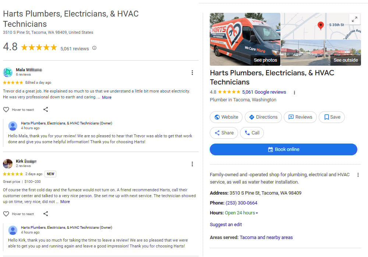Viewport: 368px width, 257px height.
Task: Open three-dot menu on Mala's review
Action: pos(192,73)
